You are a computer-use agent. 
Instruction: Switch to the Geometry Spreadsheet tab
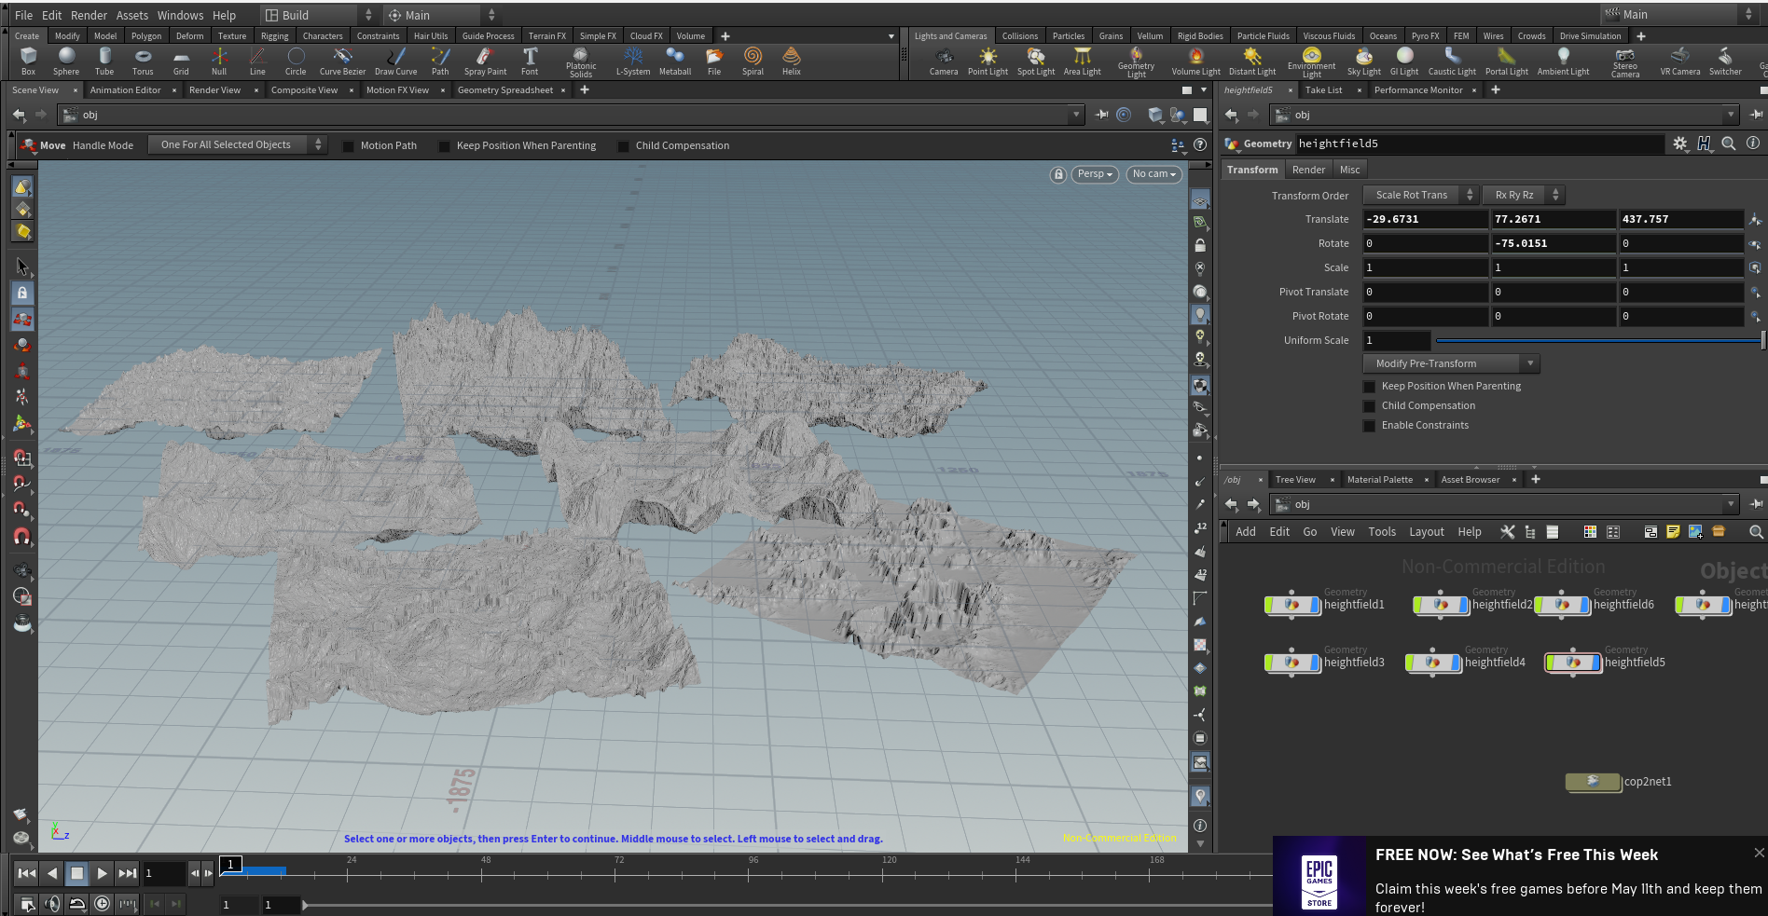504,90
